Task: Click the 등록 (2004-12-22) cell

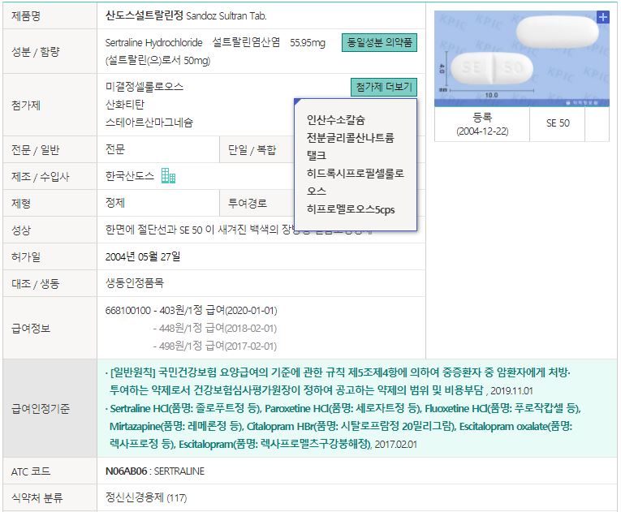Action: pyautogui.click(x=482, y=124)
